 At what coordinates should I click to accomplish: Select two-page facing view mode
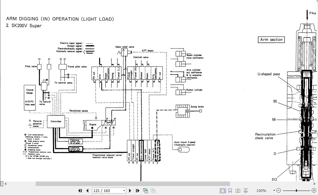click(238, 191)
